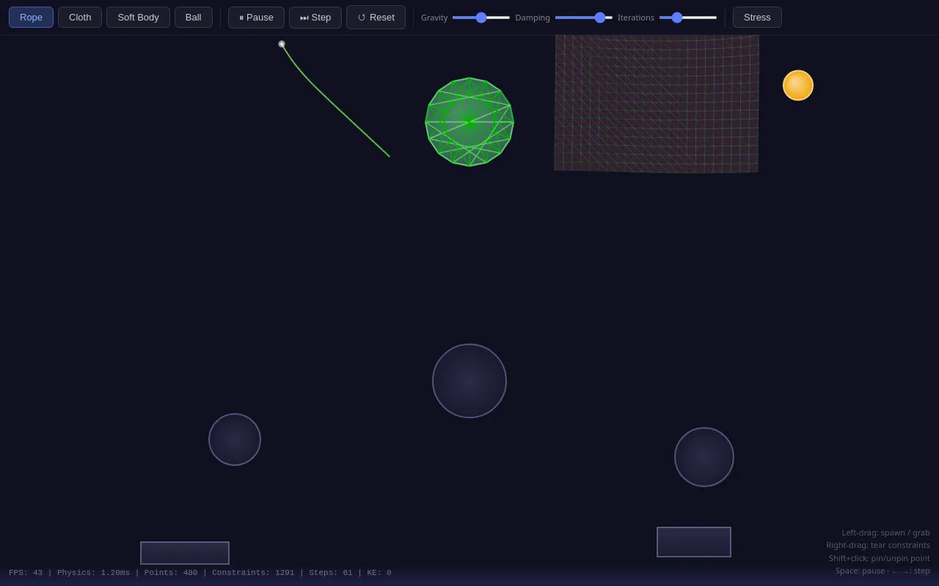Adjust the Iterations slider
The image size is (939, 586).
point(688,18)
